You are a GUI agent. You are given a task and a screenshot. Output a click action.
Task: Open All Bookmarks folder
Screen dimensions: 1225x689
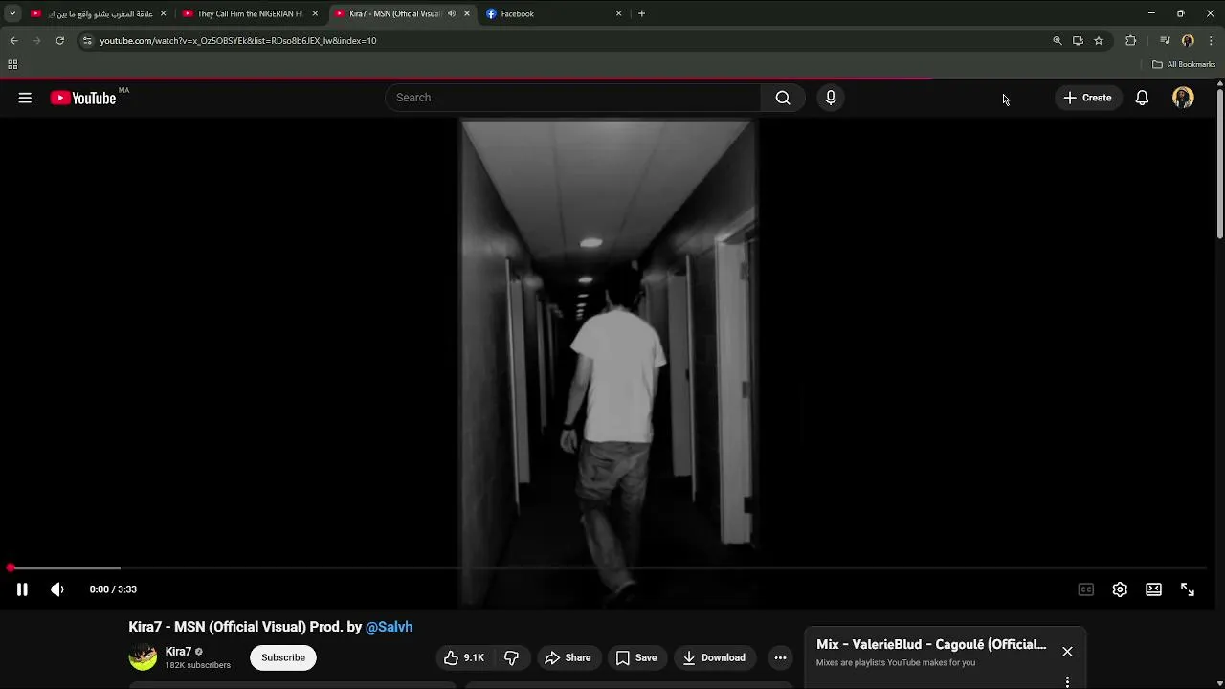1184,64
